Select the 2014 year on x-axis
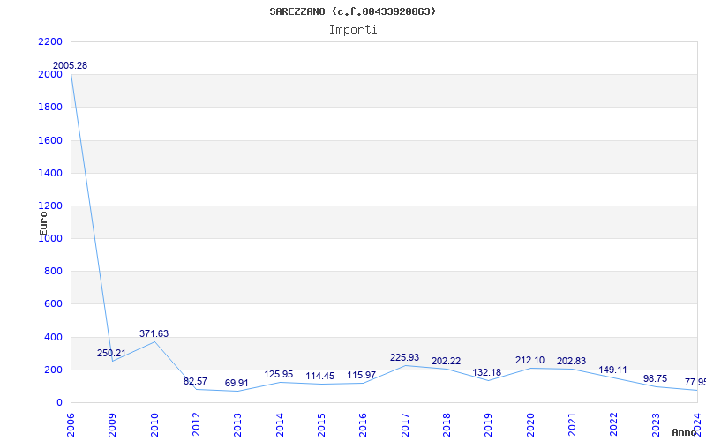This screenshot has height=441, width=706. tap(280, 425)
